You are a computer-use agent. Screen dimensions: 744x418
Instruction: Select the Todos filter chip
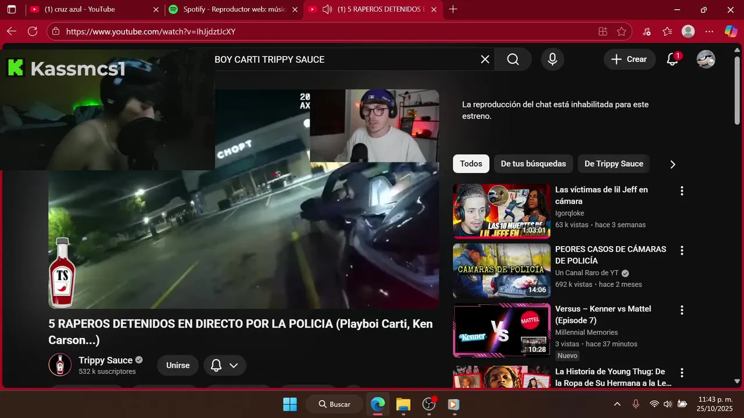(471, 164)
